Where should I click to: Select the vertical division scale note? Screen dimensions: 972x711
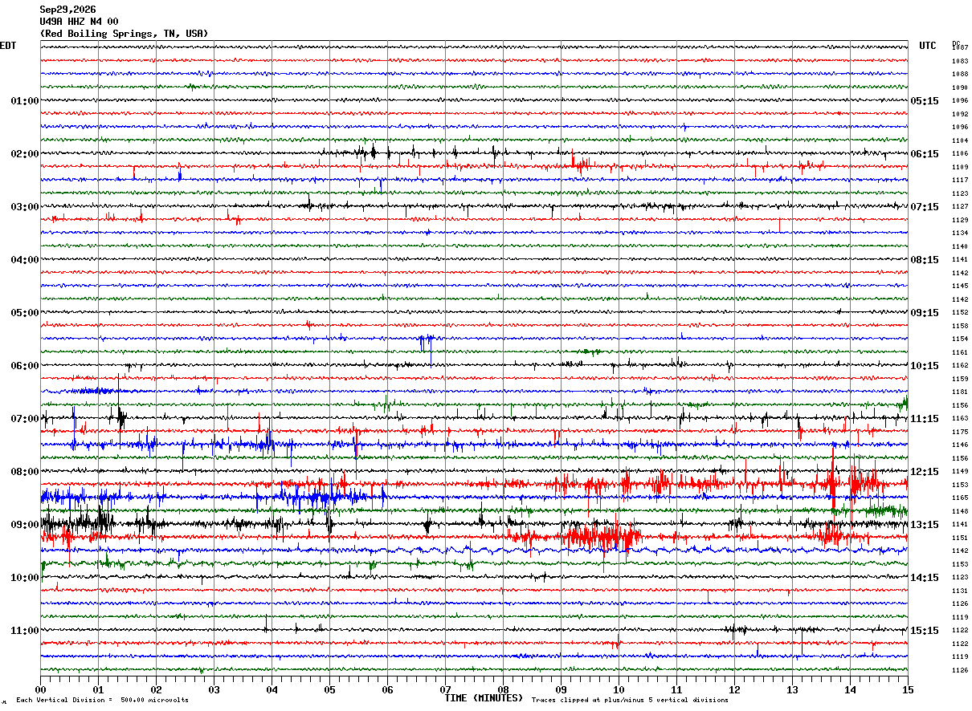tap(102, 701)
